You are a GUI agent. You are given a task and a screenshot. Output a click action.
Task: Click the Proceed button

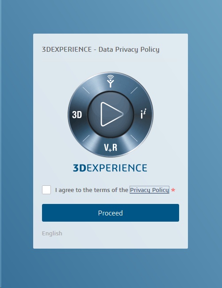111,213
